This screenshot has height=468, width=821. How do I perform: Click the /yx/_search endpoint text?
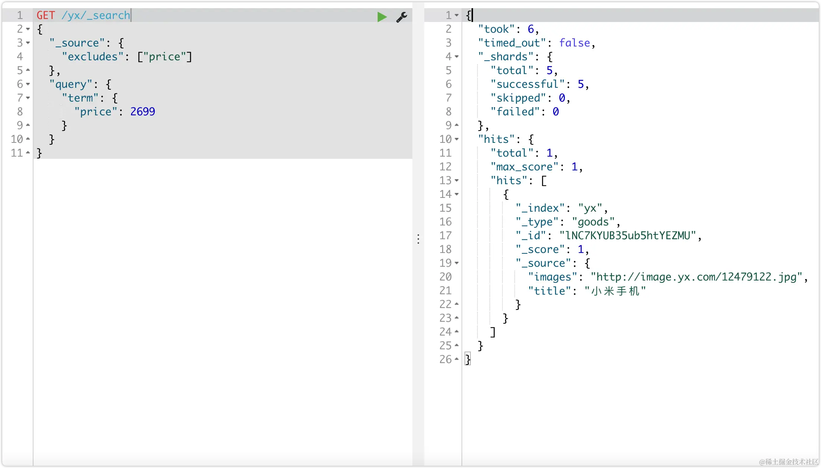click(96, 15)
